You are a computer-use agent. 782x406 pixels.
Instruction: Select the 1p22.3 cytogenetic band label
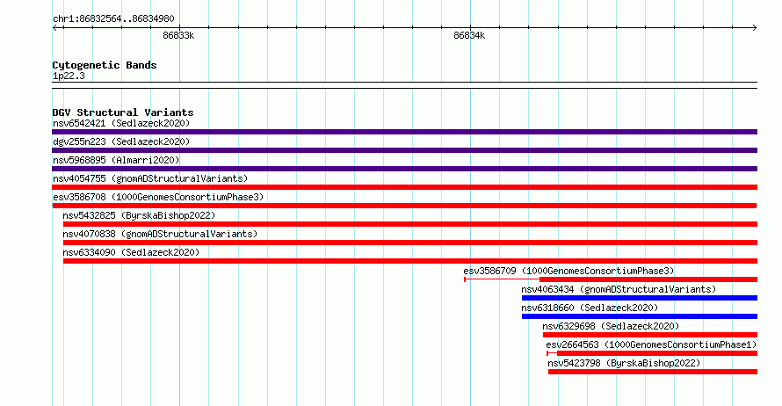point(69,76)
